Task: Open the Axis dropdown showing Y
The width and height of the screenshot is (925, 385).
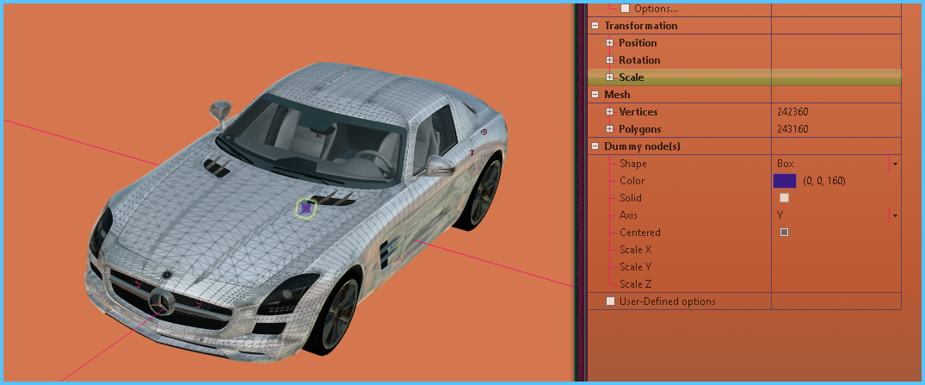Action: [895, 215]
